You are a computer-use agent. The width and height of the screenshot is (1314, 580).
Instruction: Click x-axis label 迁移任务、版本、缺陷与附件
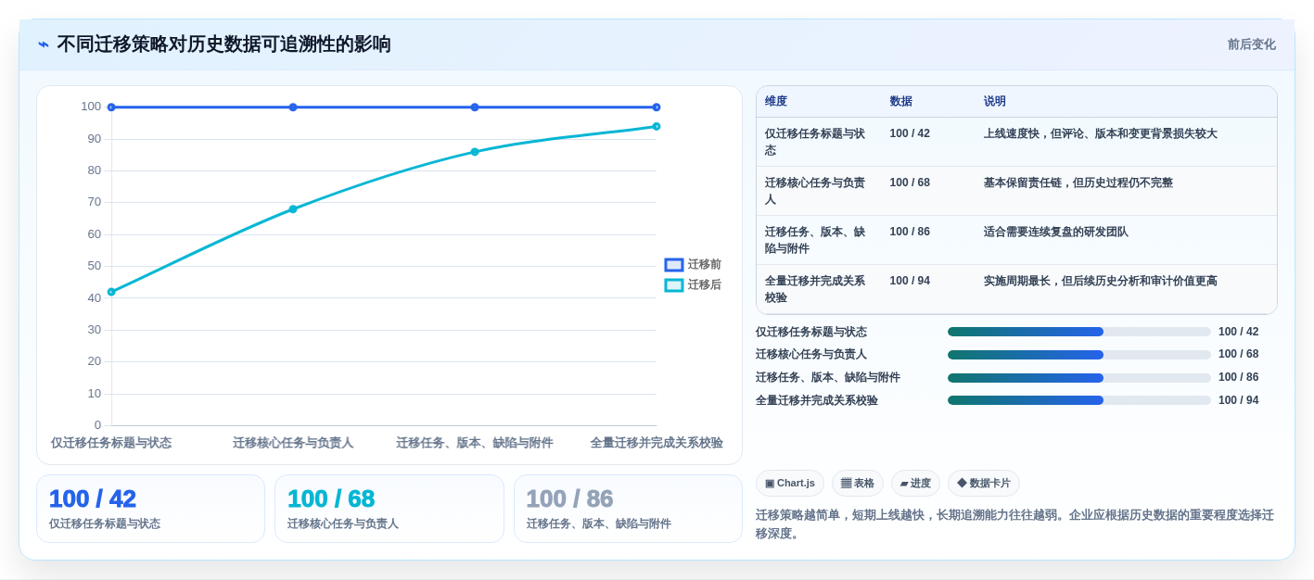pos(475,443)
